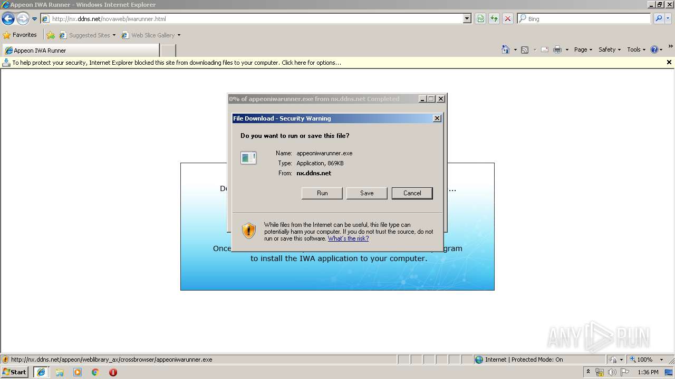This screenshot has height=379, width=675.
Task: Open Windows Media Player taskbar icon
Action: coord(78,372)
